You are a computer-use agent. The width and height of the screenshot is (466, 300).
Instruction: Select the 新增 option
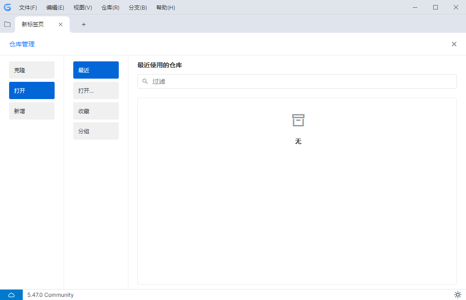tap(32, 111)
